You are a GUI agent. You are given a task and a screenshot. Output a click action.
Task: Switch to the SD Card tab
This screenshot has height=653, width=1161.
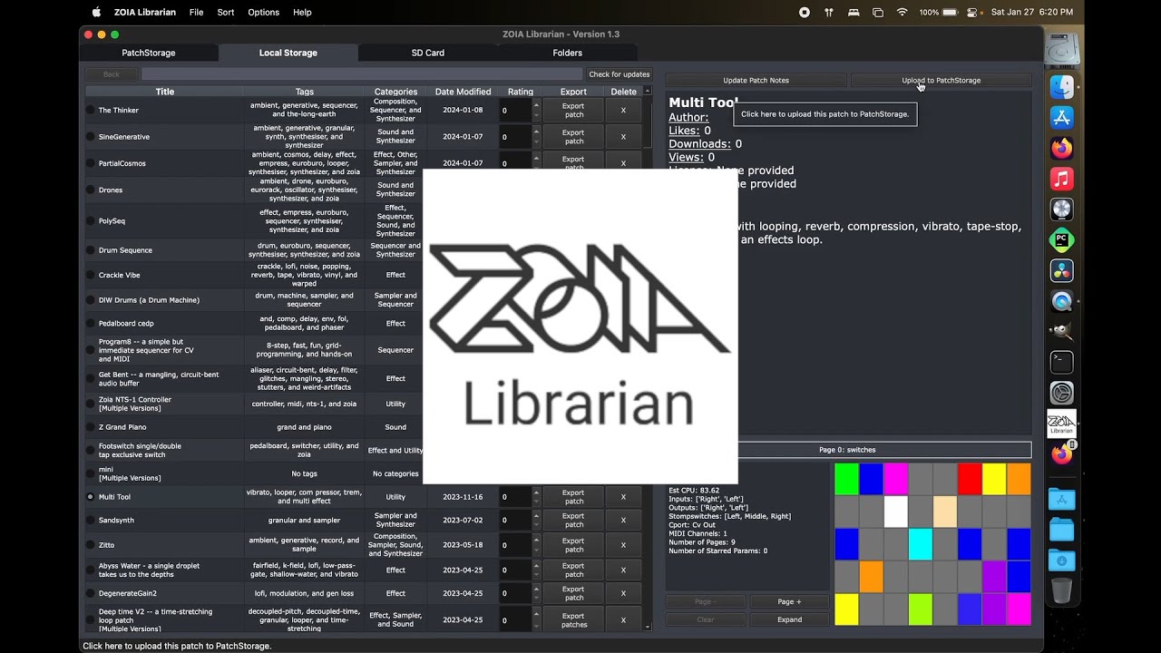pyautogui.click(x=428, y=53)
